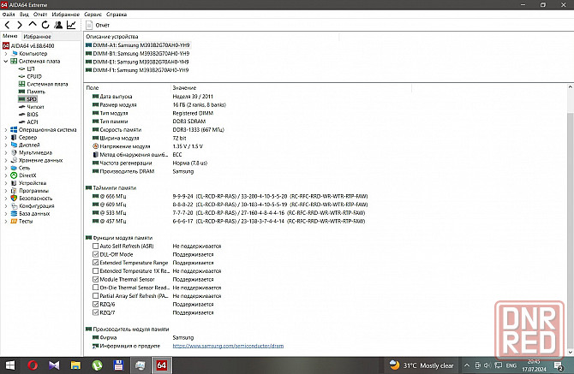The height and width of the screenshot is (374, 574).
Task: Open the Сервис menu
Action: pos(93,15)
